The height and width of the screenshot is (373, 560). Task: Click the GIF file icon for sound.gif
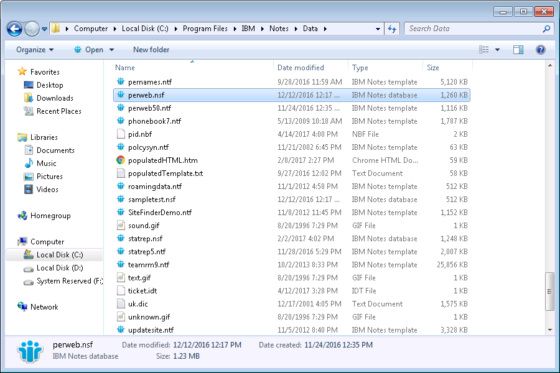click(121, 226)
